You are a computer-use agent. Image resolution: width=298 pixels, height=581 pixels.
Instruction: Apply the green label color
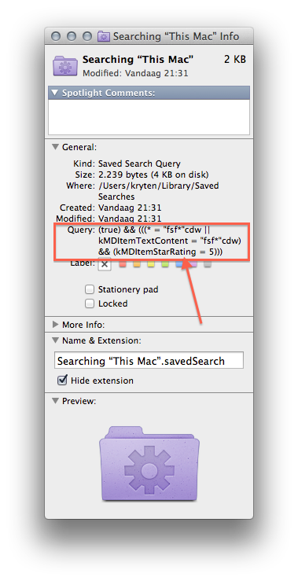165,264
